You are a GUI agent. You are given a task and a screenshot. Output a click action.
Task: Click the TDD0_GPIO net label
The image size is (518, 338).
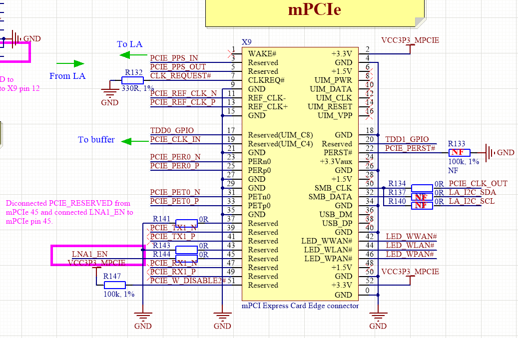[x=172, y=130]
